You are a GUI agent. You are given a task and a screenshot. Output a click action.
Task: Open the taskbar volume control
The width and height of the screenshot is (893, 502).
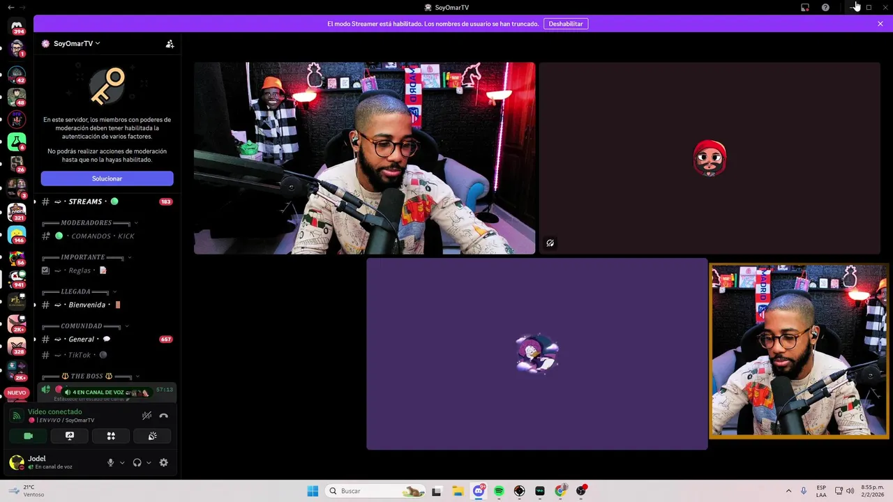850,491
